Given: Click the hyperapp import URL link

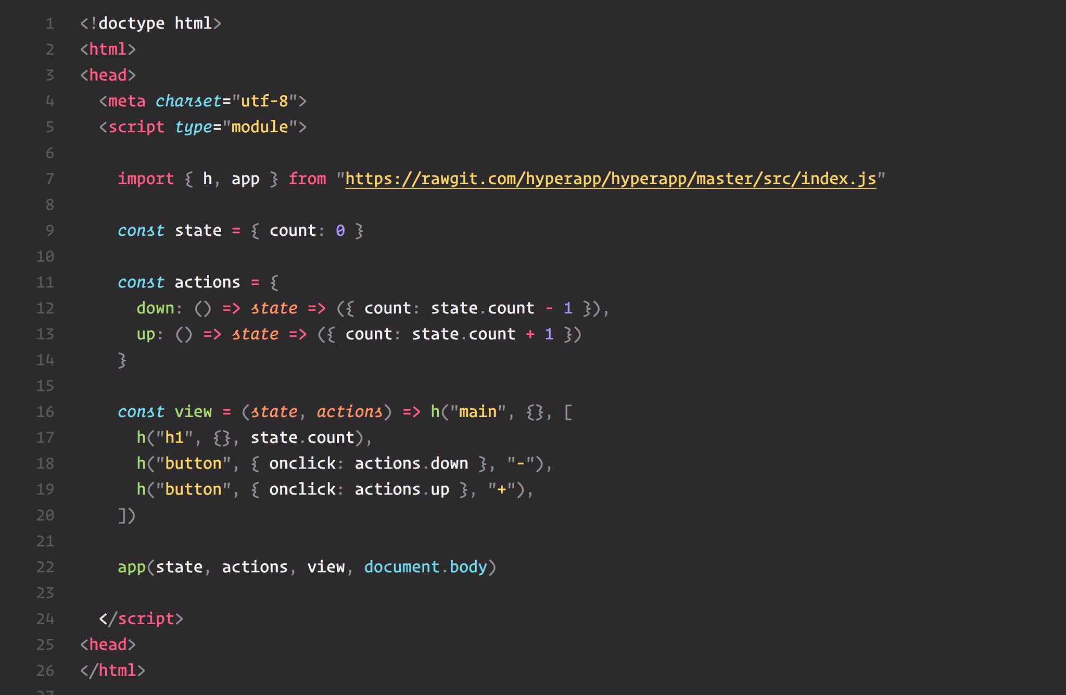Looking at the screenshot, I should (613, 179).
